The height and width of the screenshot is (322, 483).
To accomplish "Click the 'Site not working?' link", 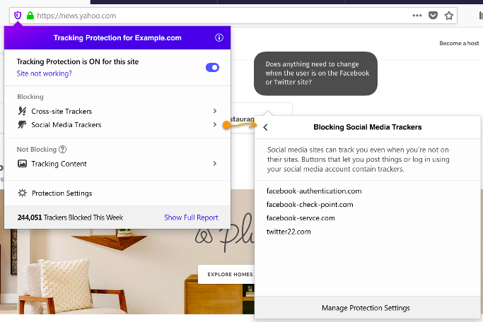I will click(44, 73).
